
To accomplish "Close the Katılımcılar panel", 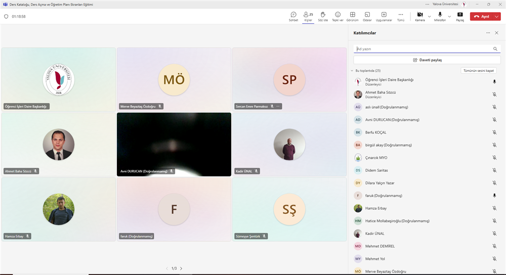I will (497, 33).
